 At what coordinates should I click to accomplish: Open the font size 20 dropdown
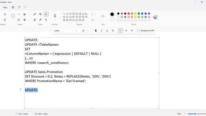tap(85, 31)
